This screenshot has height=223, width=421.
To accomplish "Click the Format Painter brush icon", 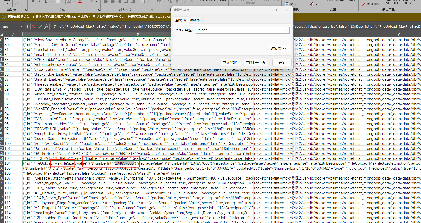I will 16,4.
